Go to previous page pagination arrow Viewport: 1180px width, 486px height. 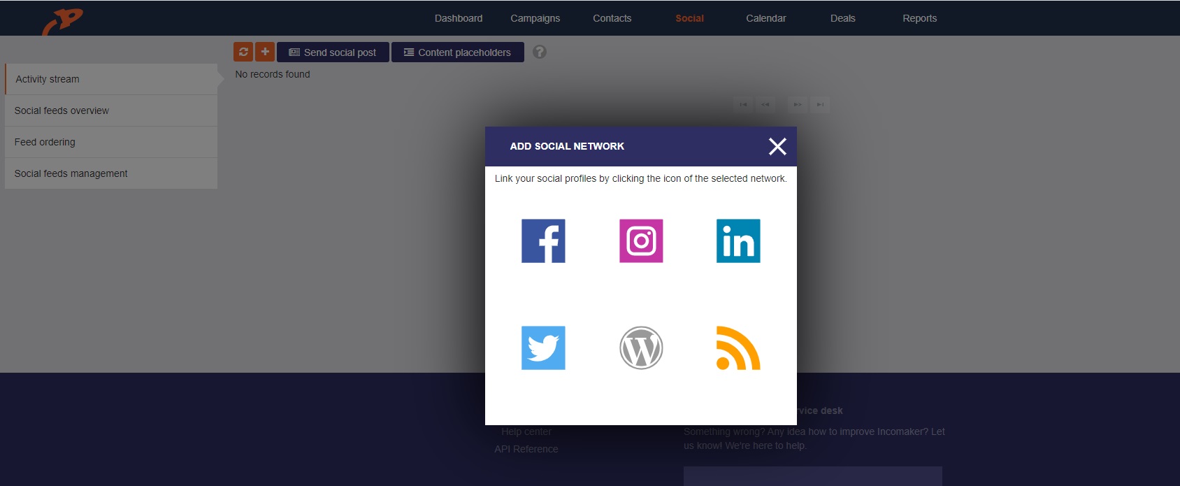[x=765, y=105]
